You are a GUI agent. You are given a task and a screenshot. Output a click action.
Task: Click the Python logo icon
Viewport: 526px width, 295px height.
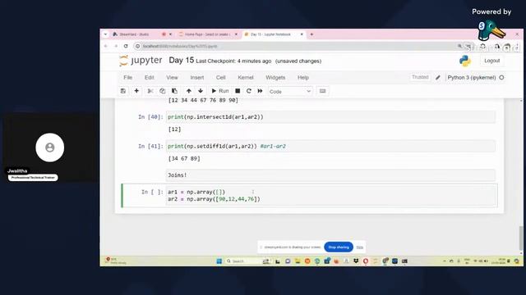tap(465, 61)
